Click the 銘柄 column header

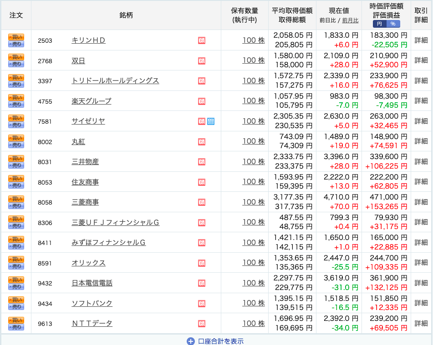coord(126,15)
